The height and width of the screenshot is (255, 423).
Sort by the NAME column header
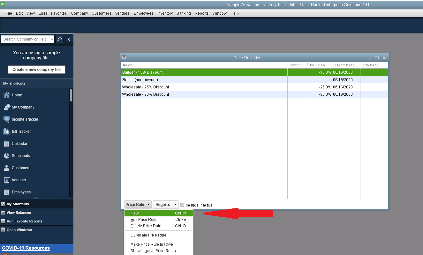pos(204,65)
